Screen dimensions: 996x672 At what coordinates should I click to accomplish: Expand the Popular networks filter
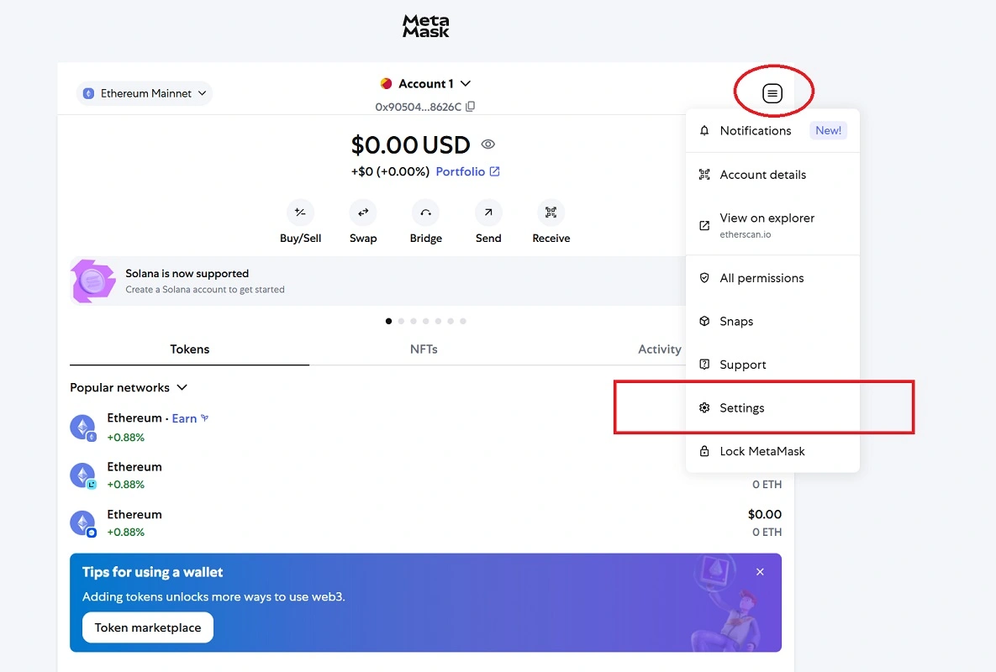pos(129,388)
